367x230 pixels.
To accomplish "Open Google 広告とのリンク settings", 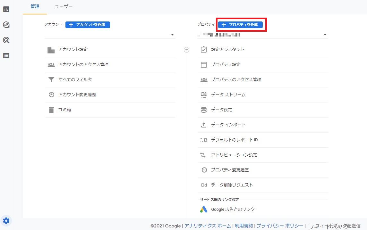I will [x=233, y=209].
